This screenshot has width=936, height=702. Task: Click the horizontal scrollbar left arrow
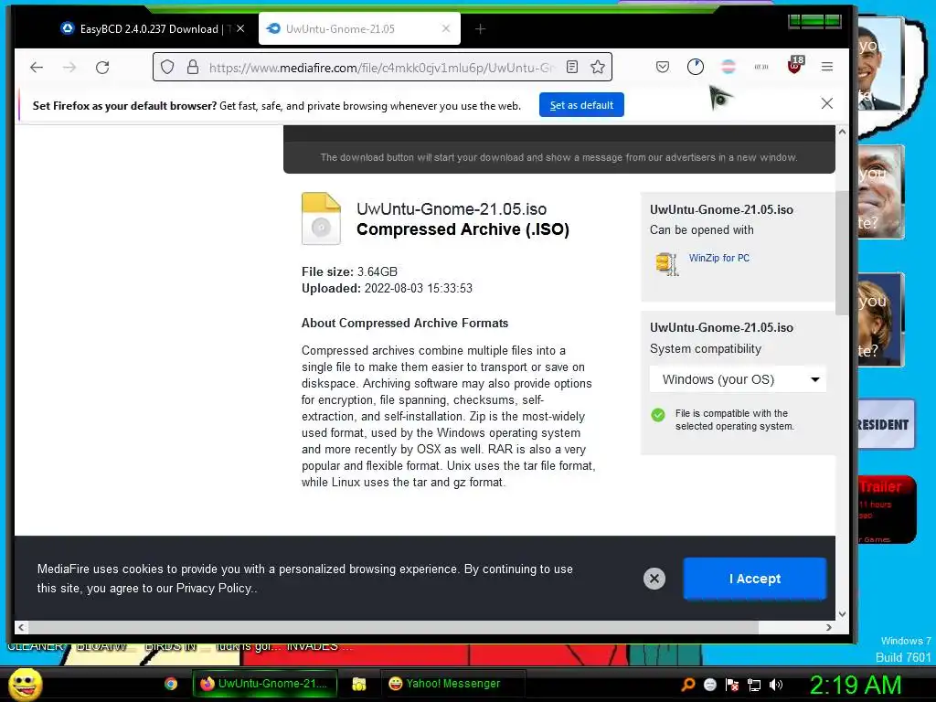[x=21, y=627]
